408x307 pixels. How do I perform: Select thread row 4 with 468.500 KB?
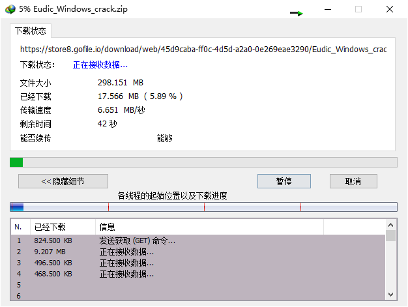pos(197,274)
